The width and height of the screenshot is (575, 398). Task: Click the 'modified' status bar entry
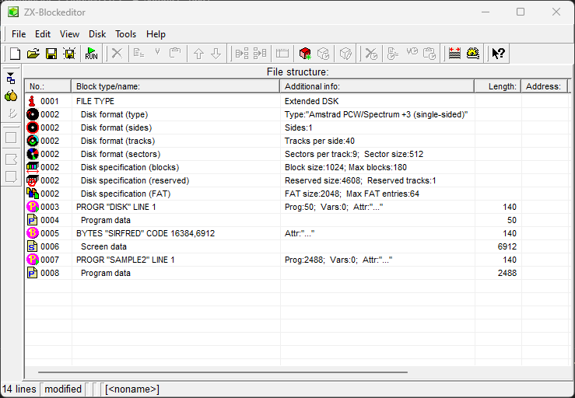click(63, 389)
